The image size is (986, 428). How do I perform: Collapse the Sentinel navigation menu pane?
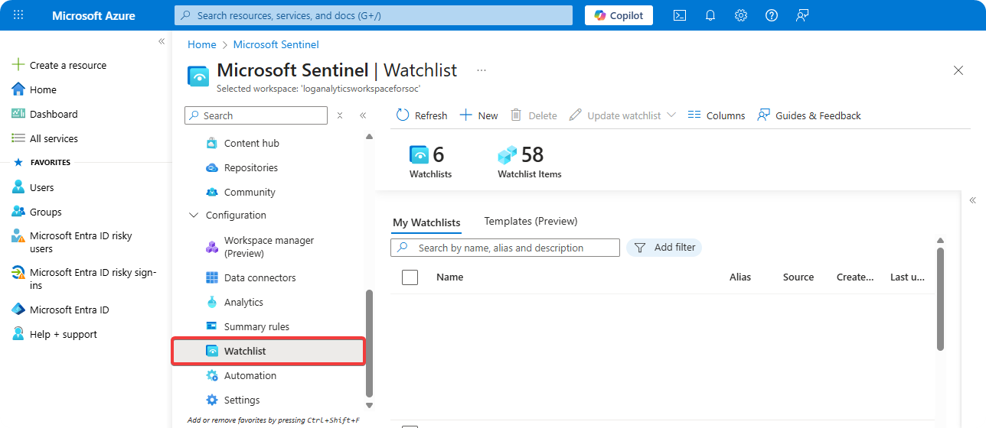pos(363,115)
